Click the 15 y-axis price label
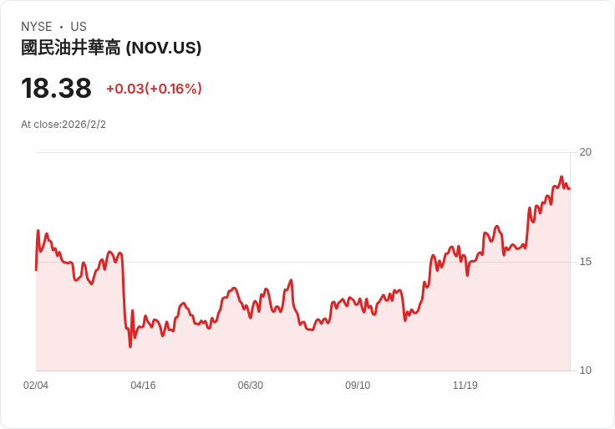Image resolution: width=615 pixels, height=429 pixels. (x=585, y=262)
